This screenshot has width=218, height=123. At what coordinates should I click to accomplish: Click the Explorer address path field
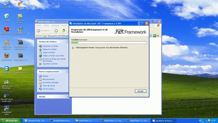pos(56,36)
